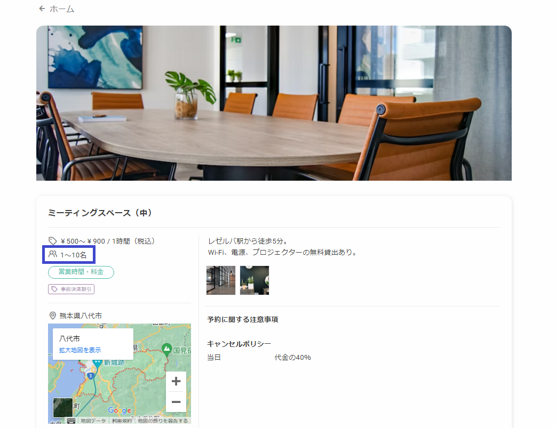Open the 利用規約 link on the map
The width and height of the screenshot is (556, 428).
[122, 421]
